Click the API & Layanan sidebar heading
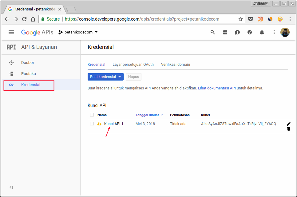The width and height of the screenshot is (297, 197). (39, 47)
